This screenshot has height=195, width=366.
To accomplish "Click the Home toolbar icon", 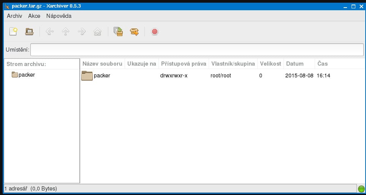I will click(x=98, y=31).
